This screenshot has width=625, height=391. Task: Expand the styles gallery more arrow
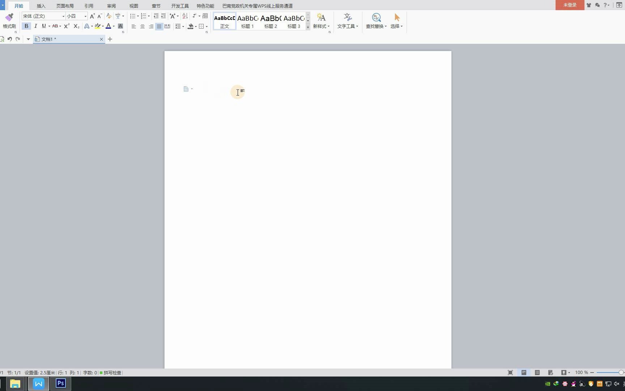tap(308, 27)
